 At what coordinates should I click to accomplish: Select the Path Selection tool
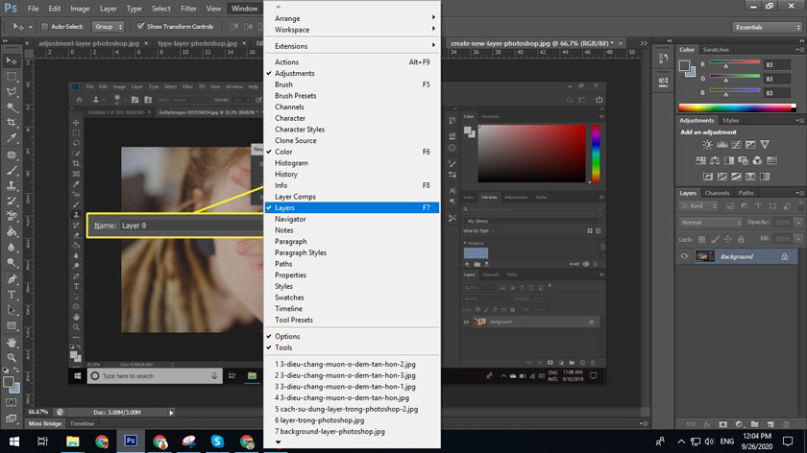pos(12,310)
